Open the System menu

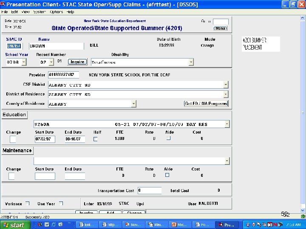coord(40,12)
